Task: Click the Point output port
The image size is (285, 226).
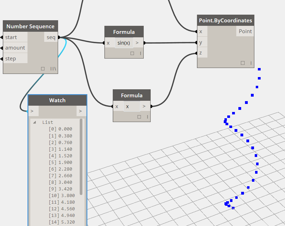Action: 245,31
